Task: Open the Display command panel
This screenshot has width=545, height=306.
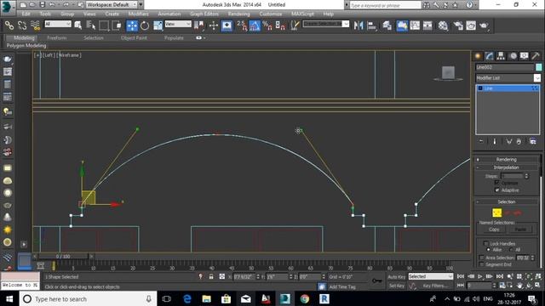Action: click(525, 56)
